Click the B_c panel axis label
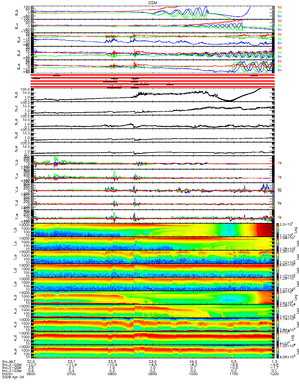 click(16, 26)
